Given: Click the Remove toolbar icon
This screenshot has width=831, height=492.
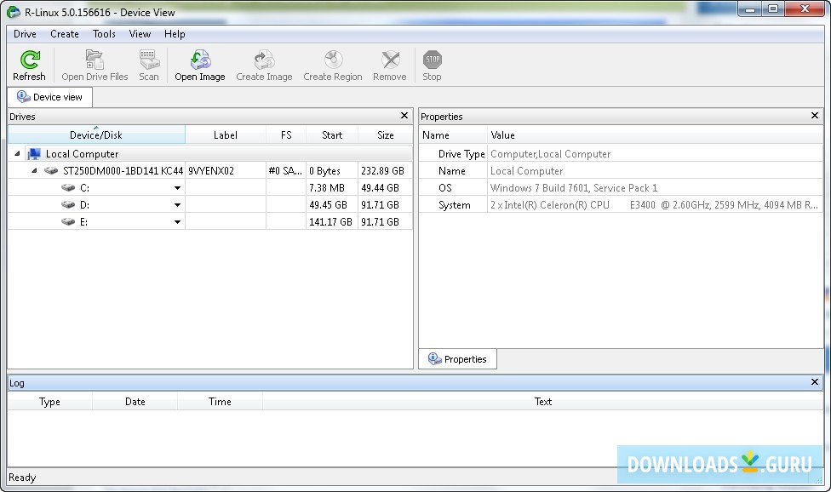Looking at the screenshot, I should [390, 60].
